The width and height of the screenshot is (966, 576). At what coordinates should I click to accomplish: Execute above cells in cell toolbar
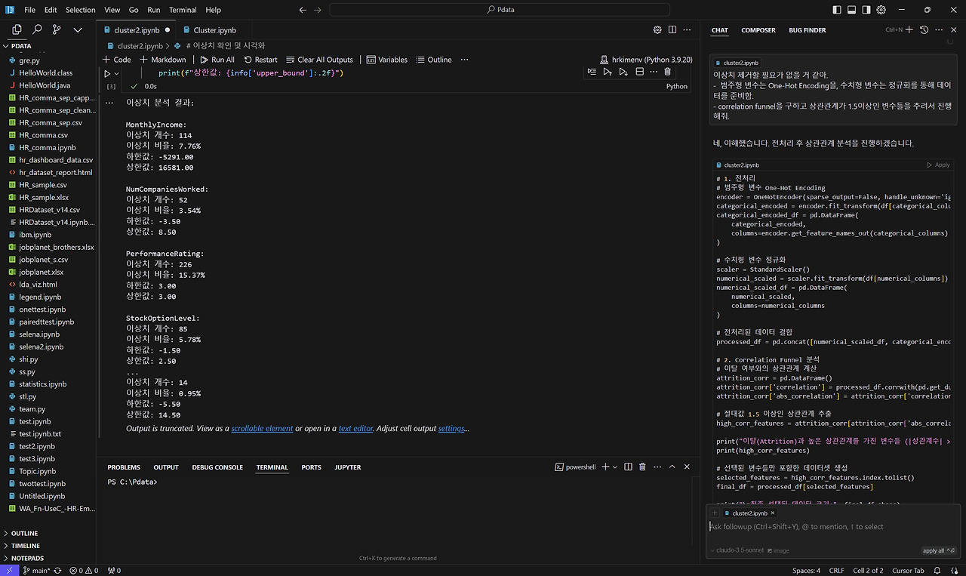coord(608,72)
